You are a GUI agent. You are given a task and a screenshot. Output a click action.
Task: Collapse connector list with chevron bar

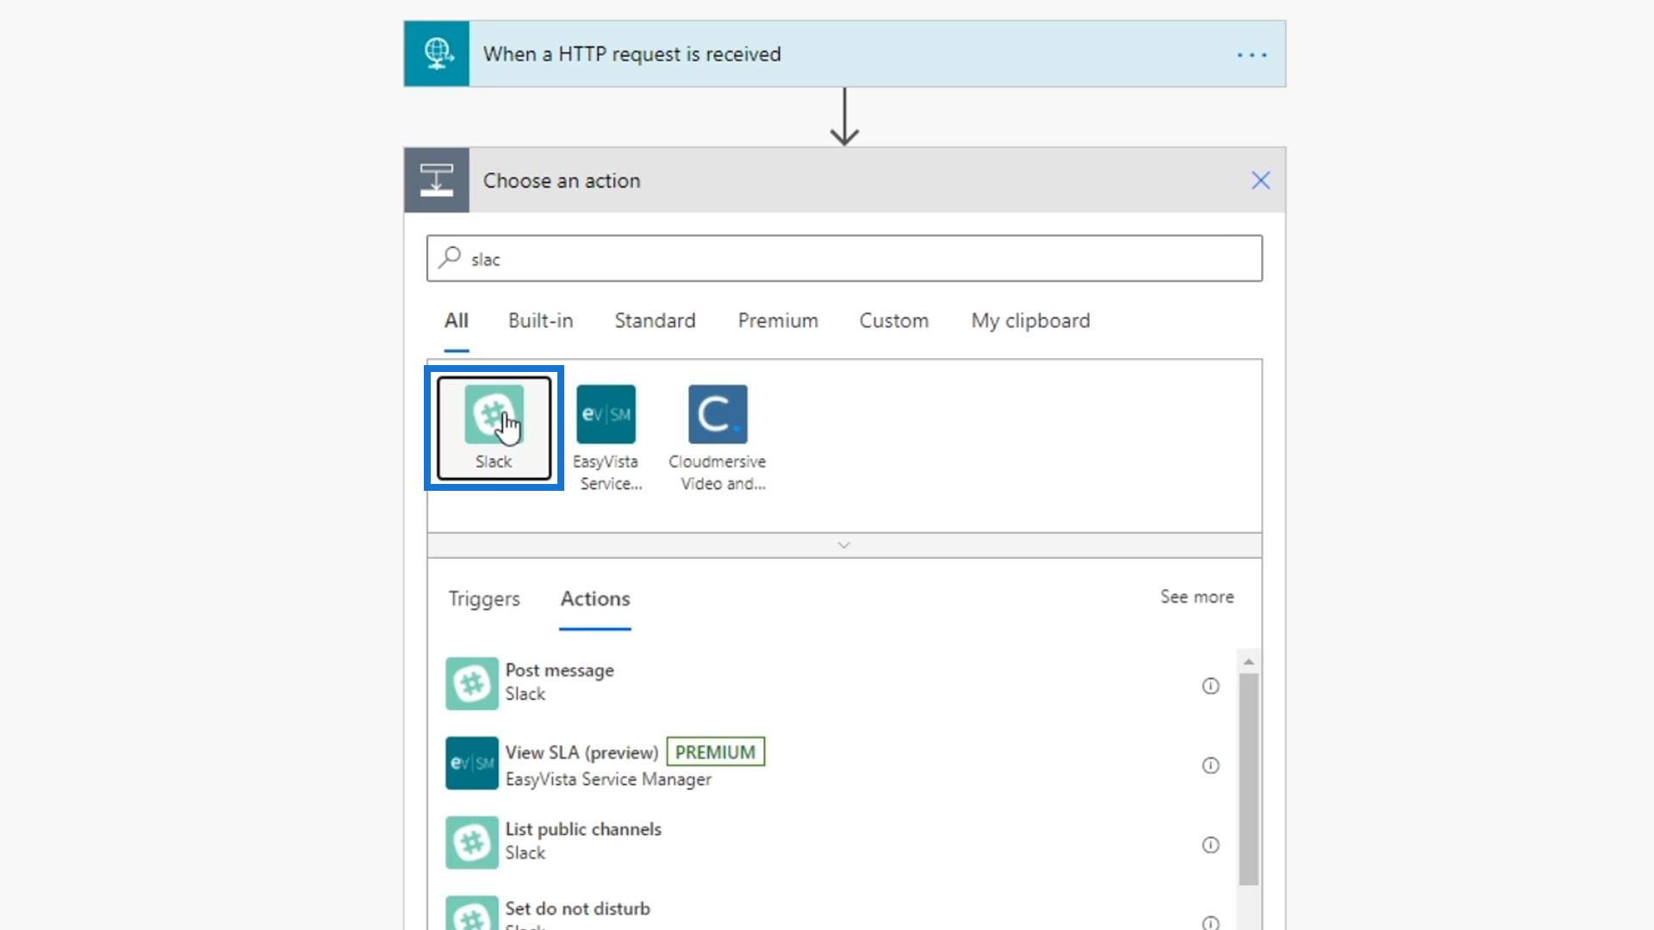coord(844,545)
